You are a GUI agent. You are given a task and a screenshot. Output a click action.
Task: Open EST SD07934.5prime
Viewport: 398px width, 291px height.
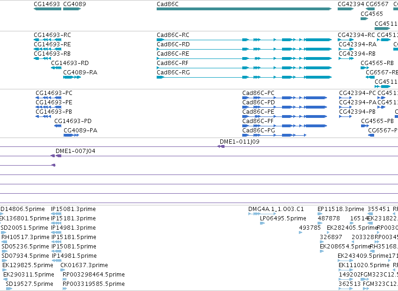coord(25,256)
